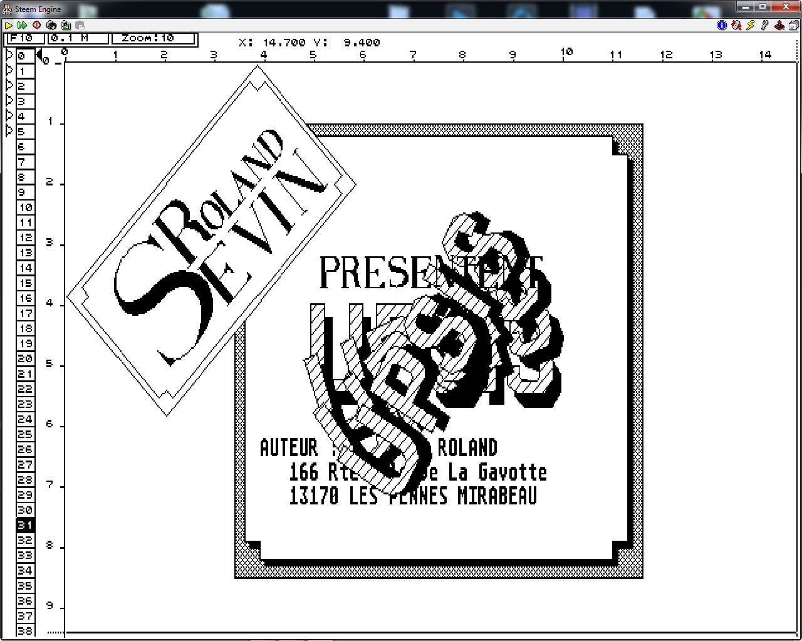Open shortcuts with the lightning bolt icon
This screenshot has height=641, width=802.
(x=751, y=25)
